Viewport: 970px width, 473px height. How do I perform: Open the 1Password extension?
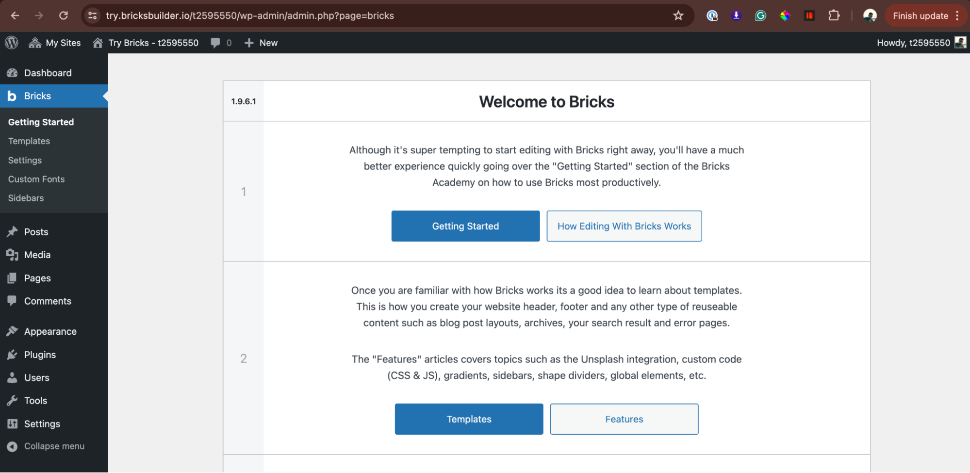[x=712, y=15]
